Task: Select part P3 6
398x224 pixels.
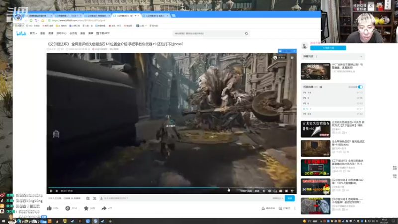Action: 333,104
